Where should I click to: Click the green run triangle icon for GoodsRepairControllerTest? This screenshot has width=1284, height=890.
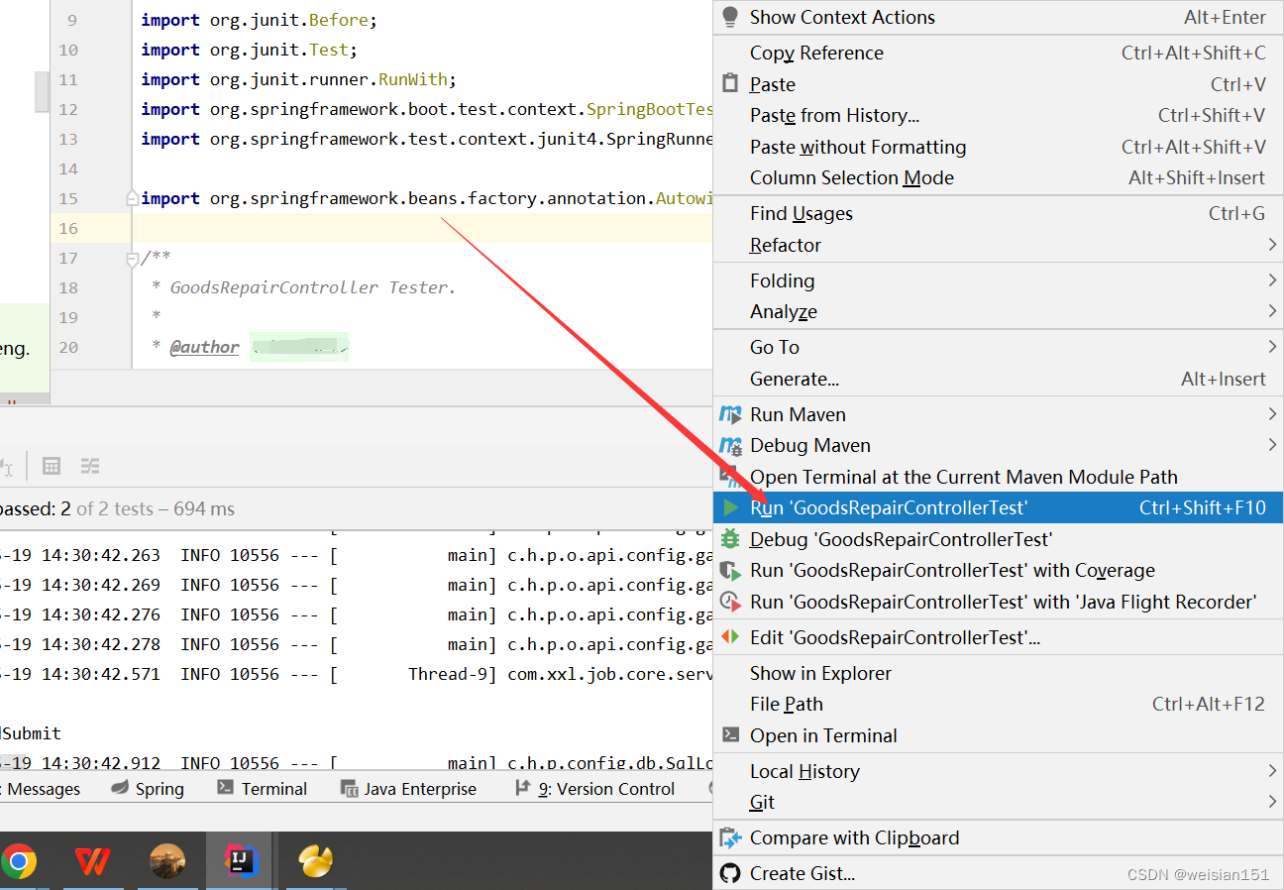pos(731,506)
